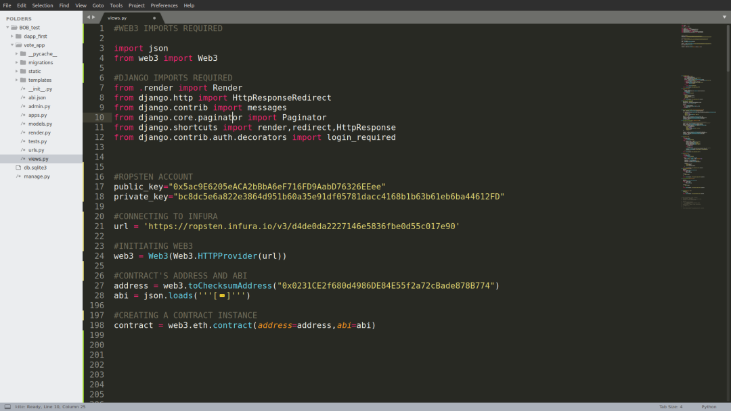Screen dimensions: 731x411
Task: Expand the static folder
Action: tap(16, 71)
